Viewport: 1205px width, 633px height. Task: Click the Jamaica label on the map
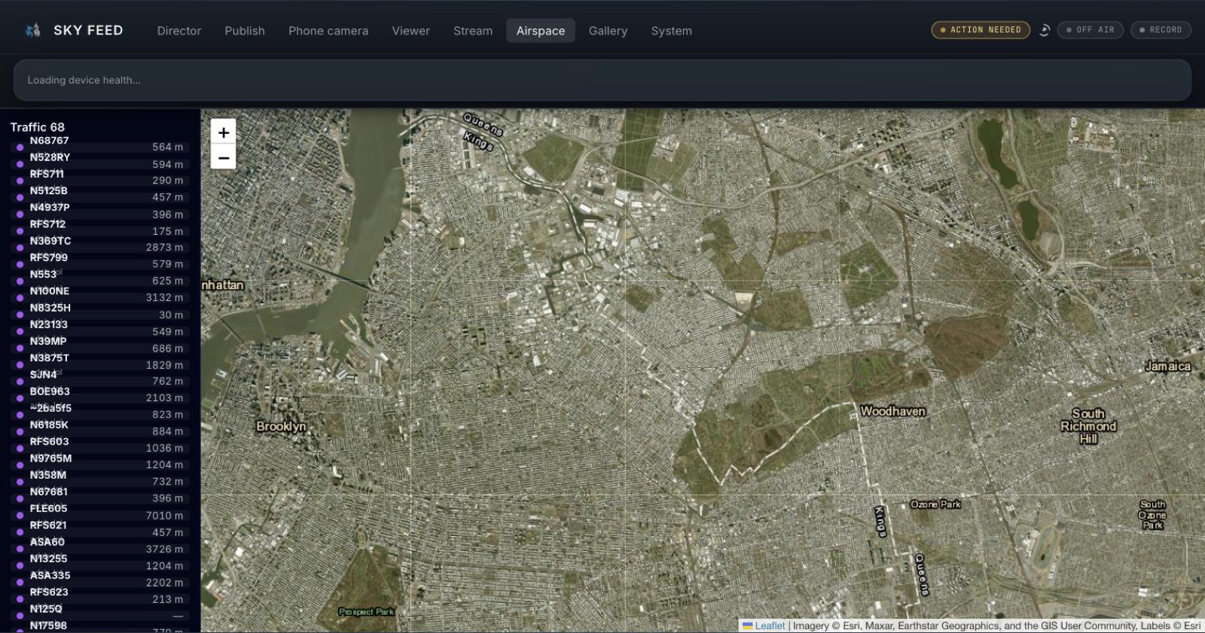click(x=1168, y=367)
